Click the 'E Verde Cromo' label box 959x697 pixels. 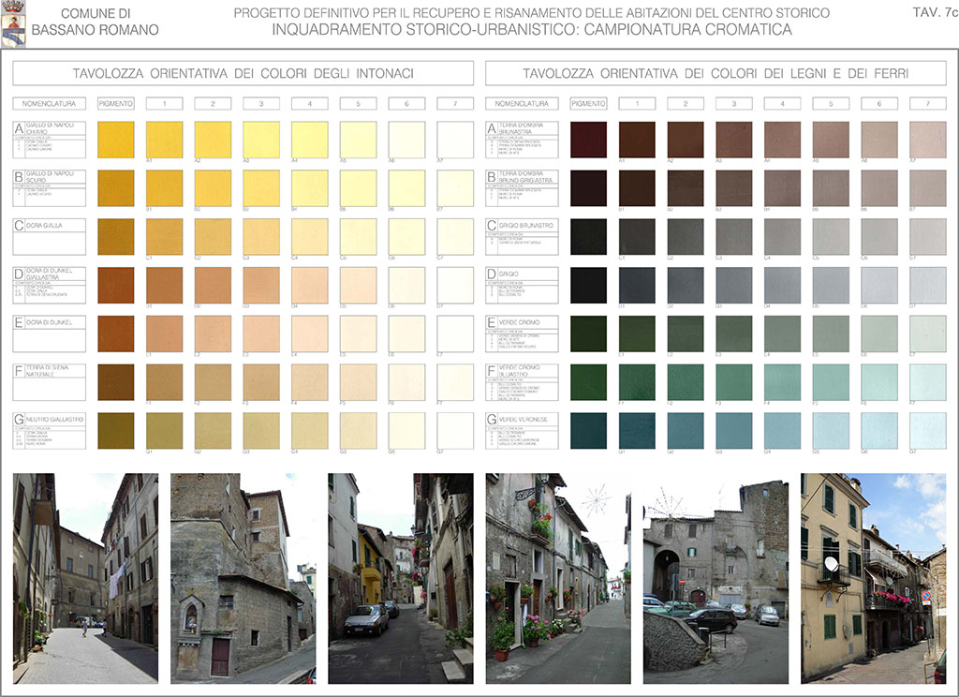coord(522,334)
